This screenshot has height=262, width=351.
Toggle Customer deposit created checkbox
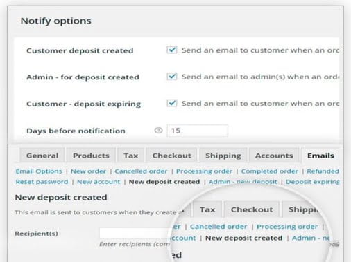tap(172, 50)
